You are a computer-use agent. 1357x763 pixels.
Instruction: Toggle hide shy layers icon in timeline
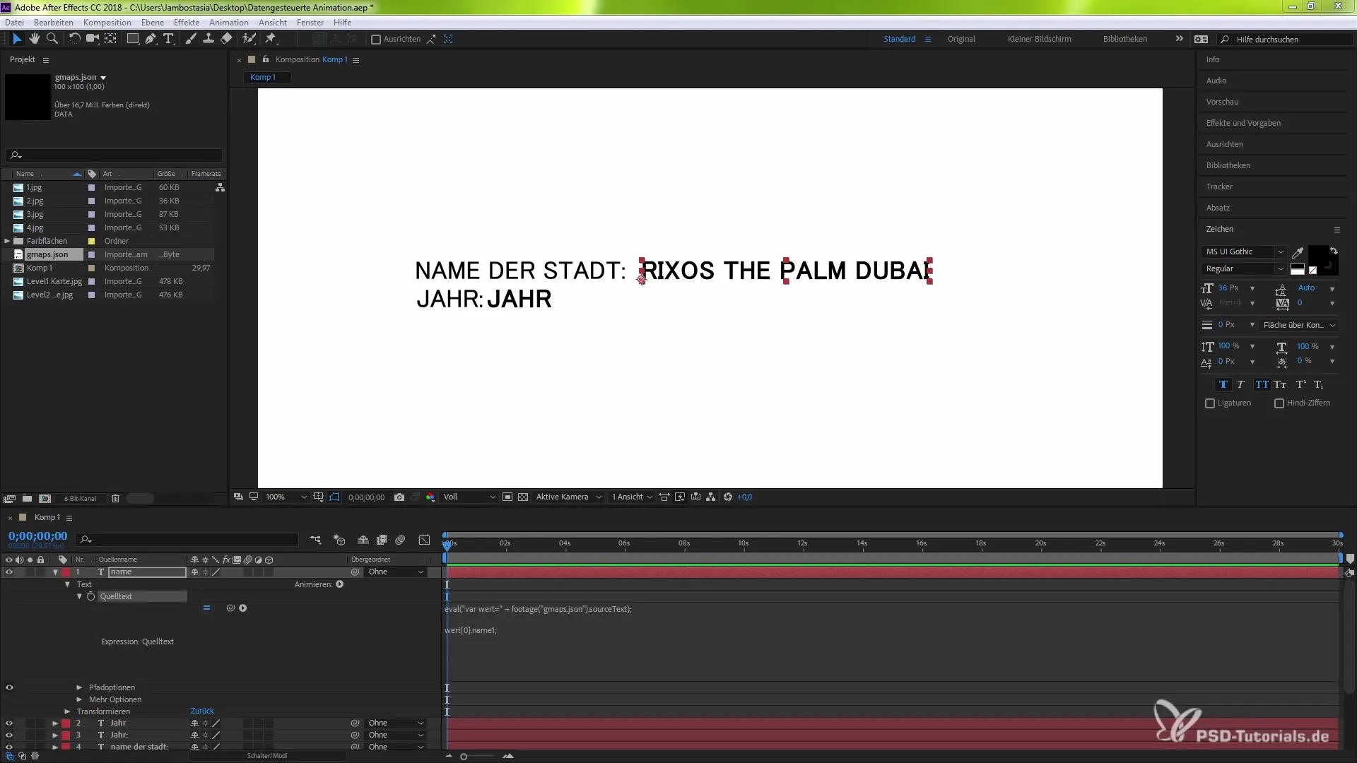(363, 540)
